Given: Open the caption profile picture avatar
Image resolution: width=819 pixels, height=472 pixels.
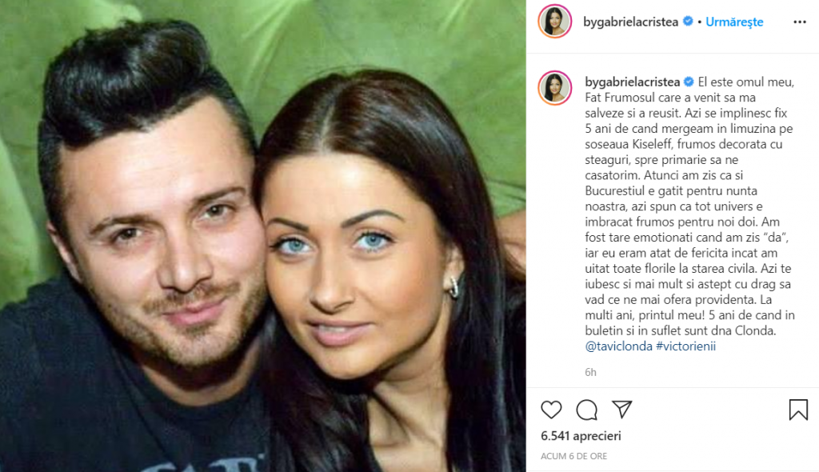Looking at the screenshot, I should click(x=555, y=88).
